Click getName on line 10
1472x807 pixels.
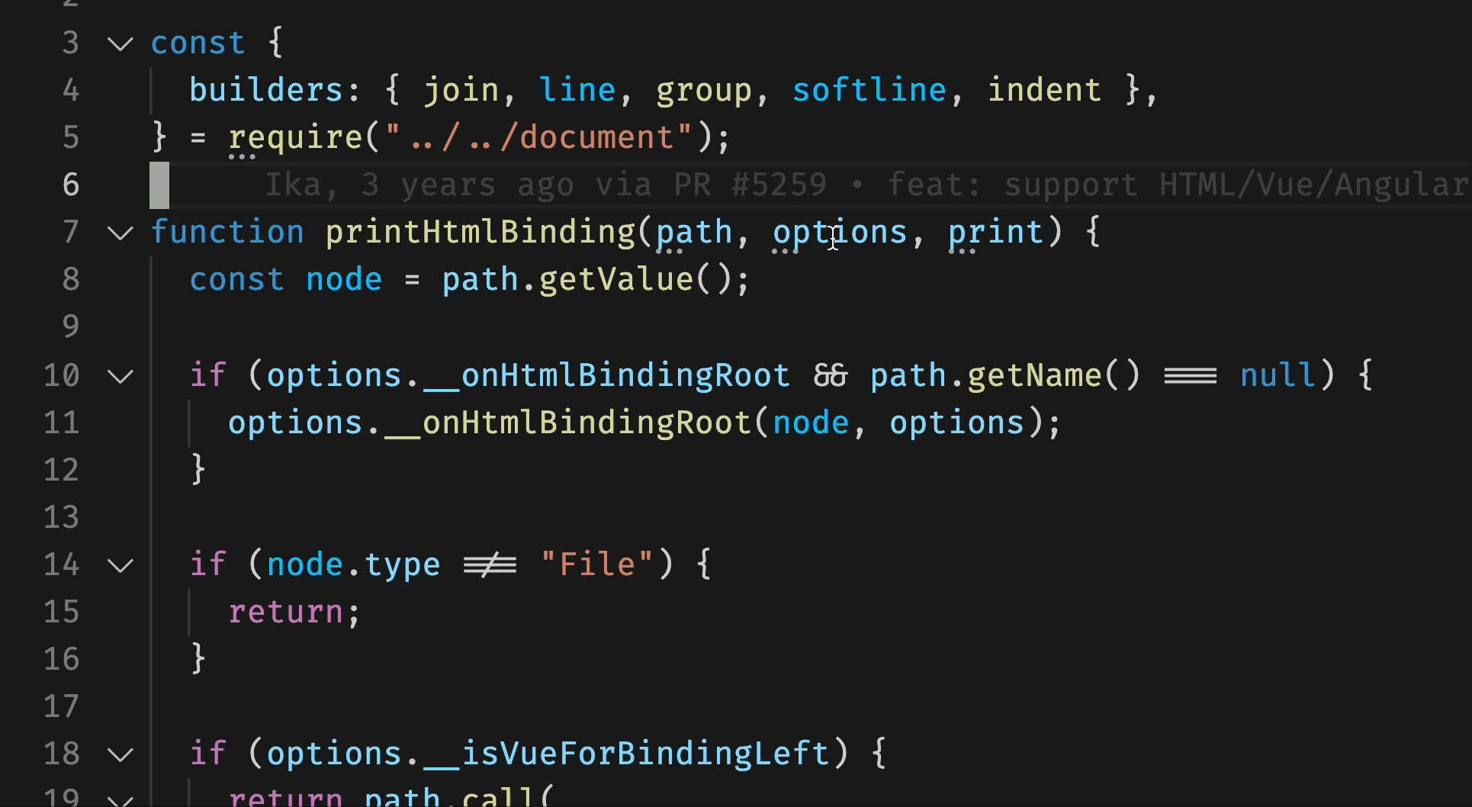1034,375
